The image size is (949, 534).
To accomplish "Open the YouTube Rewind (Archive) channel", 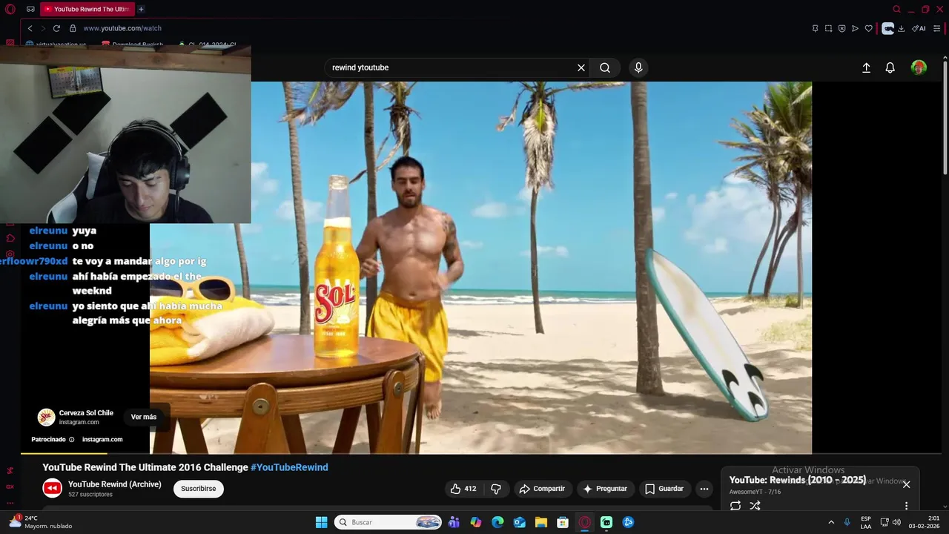I will [115, 484].
